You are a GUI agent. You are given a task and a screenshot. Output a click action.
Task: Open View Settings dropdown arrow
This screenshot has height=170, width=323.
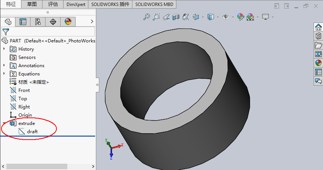pos(273,17)
